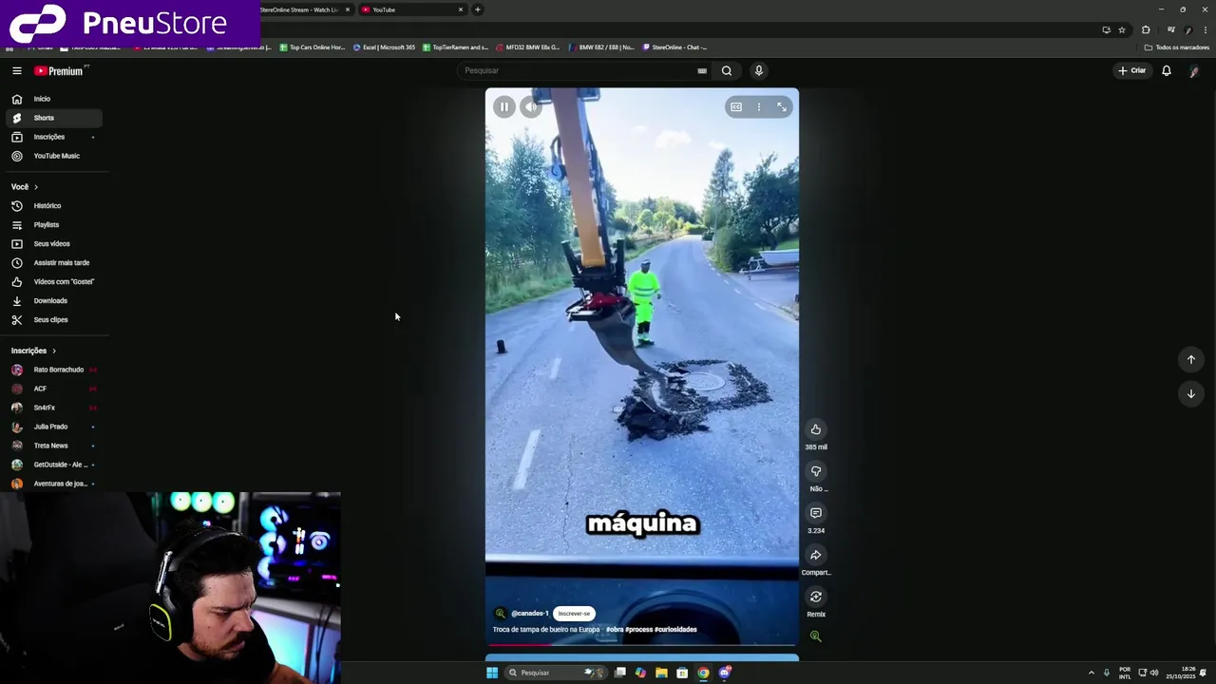The image size is (1216, 684).
Task: Bookmark this page with star icon
Action: (1122, 29)
